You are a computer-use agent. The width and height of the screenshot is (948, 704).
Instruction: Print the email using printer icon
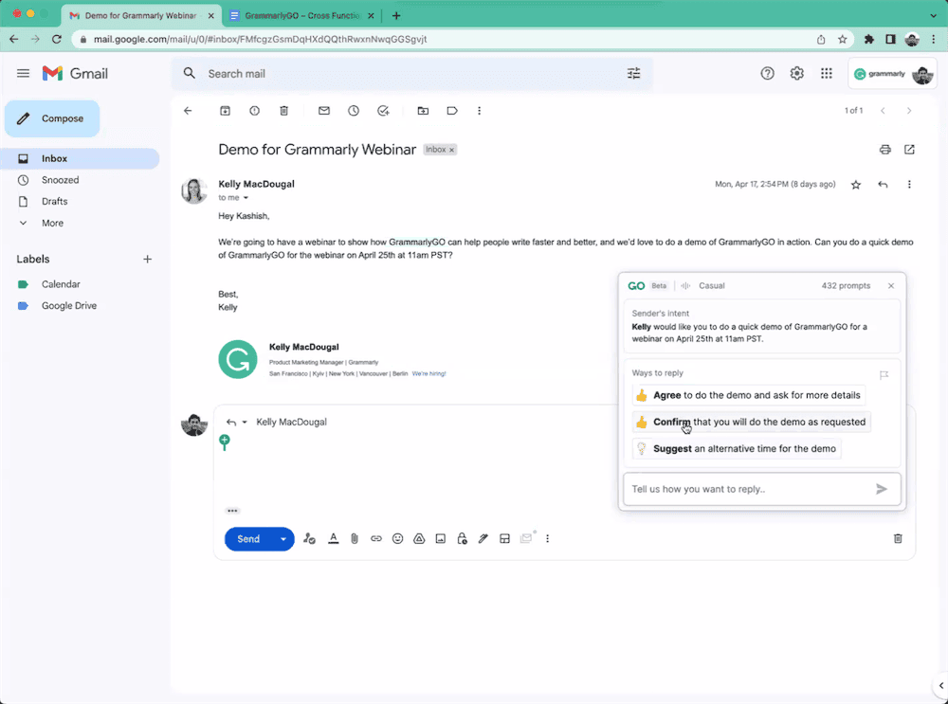coord(884,150)
